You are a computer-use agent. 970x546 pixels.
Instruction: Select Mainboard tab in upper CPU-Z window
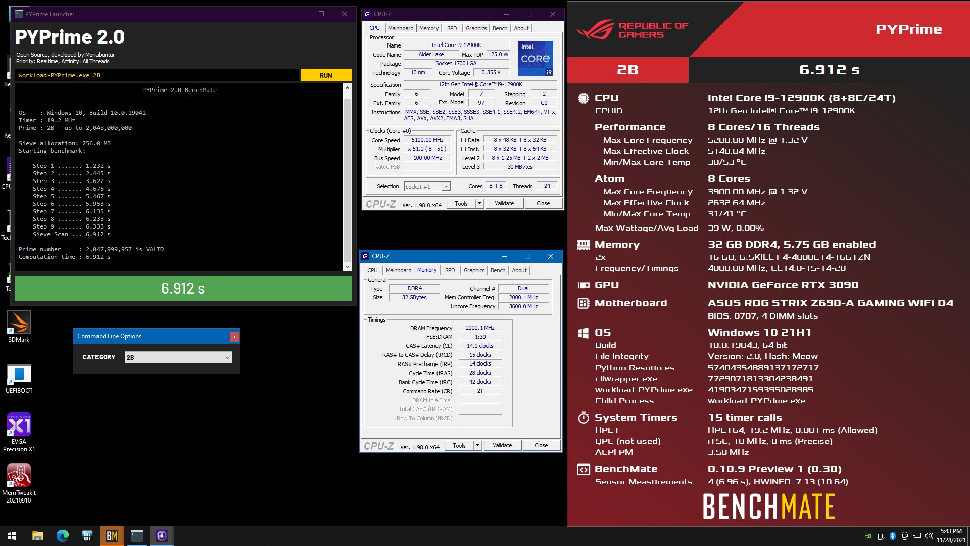coord(401,28)
